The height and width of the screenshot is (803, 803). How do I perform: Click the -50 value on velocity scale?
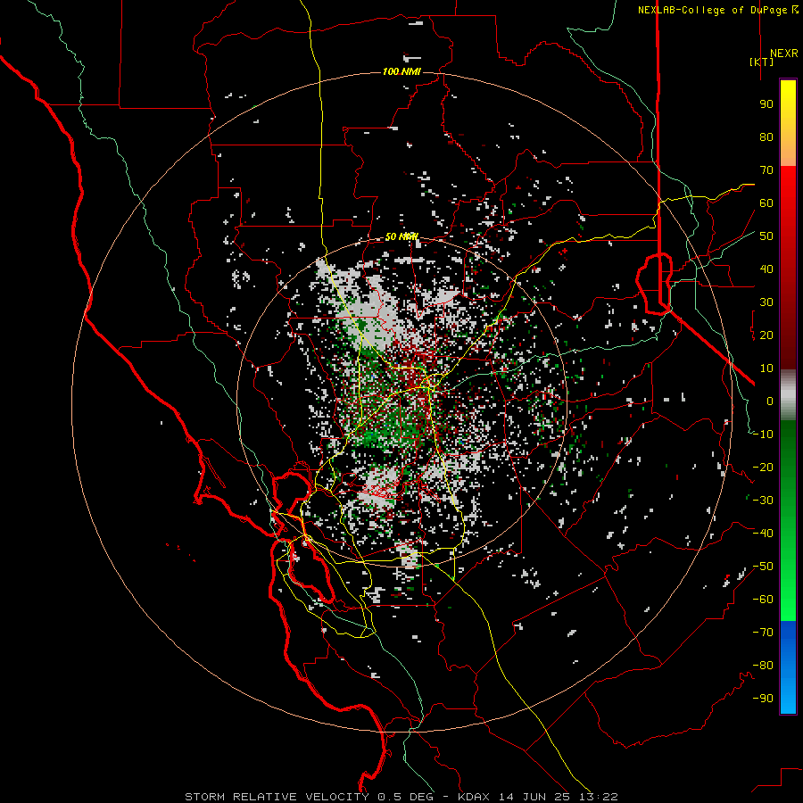(x=763, y=567)
